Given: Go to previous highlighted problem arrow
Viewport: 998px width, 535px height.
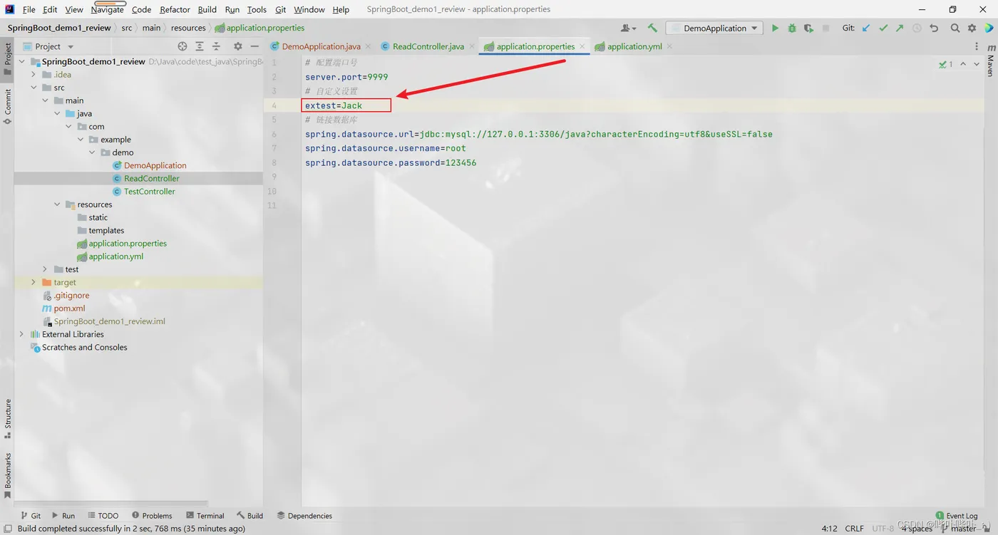Looking at the screenshot, I should tap(963, 64).
